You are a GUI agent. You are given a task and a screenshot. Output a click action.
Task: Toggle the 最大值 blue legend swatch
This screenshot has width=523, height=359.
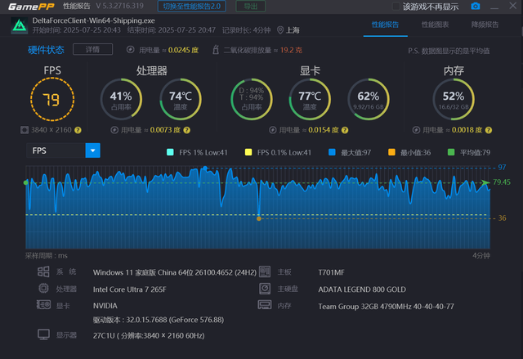(332, 152)
